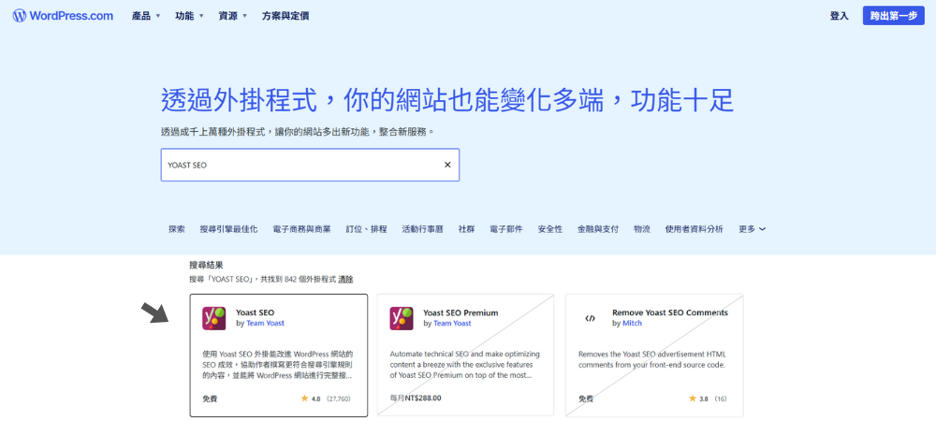This screenshot has width=936, height=421.
Task: Click the 每月NT$288.00 price text
Action: click(416, 399)
